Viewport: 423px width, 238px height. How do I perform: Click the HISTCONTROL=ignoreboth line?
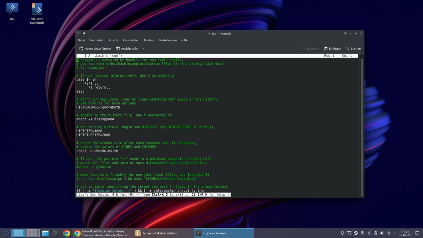98,107
